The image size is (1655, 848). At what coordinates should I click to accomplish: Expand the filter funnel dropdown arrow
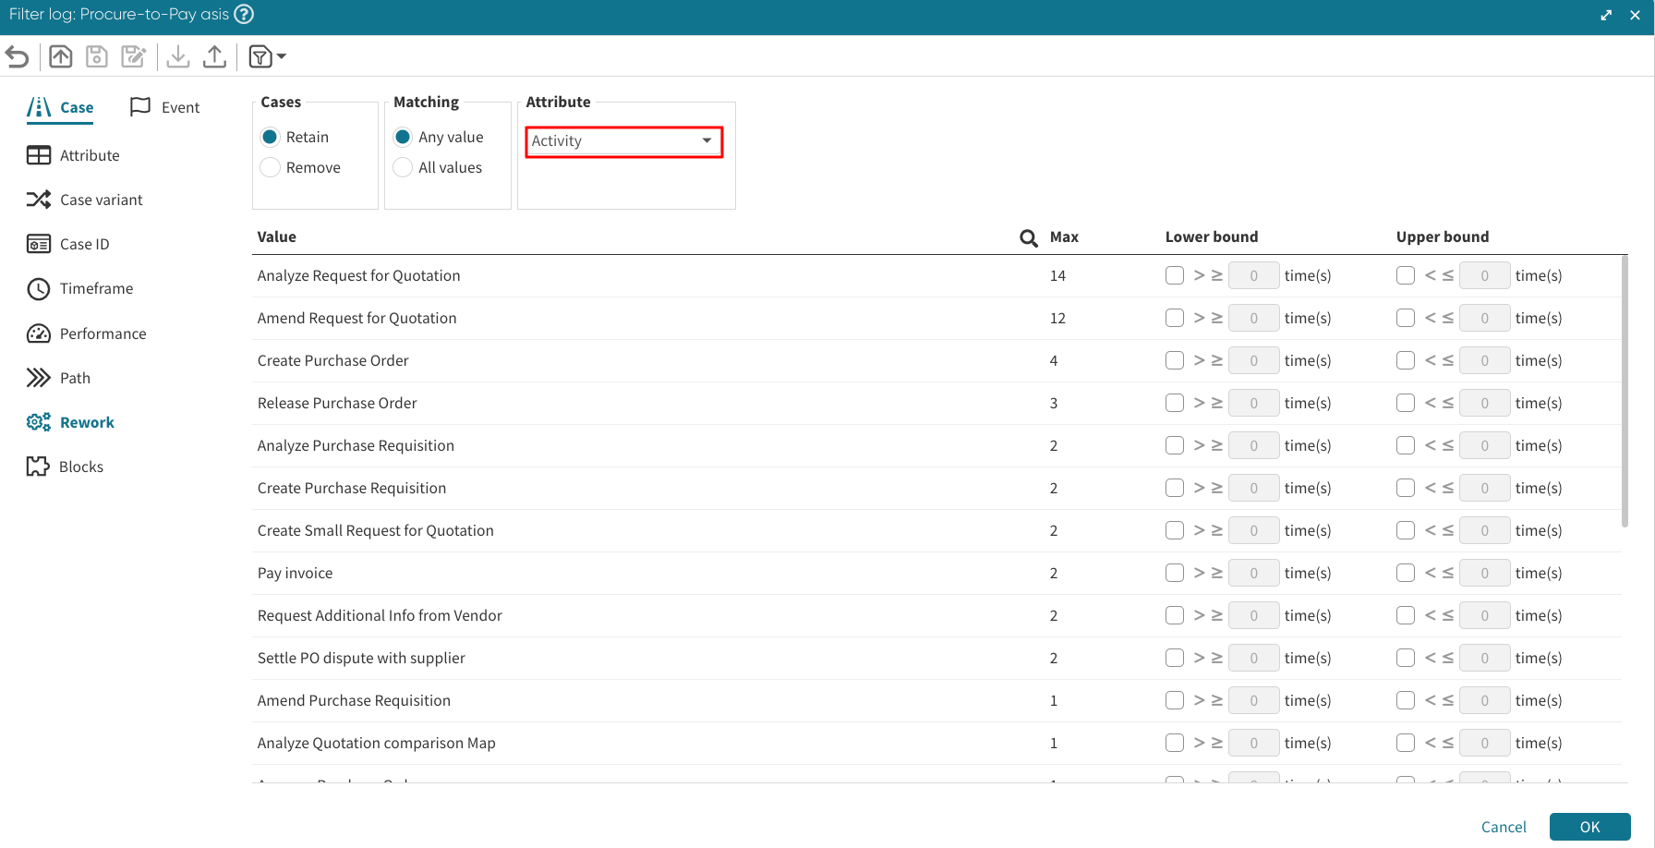(282, 57)
